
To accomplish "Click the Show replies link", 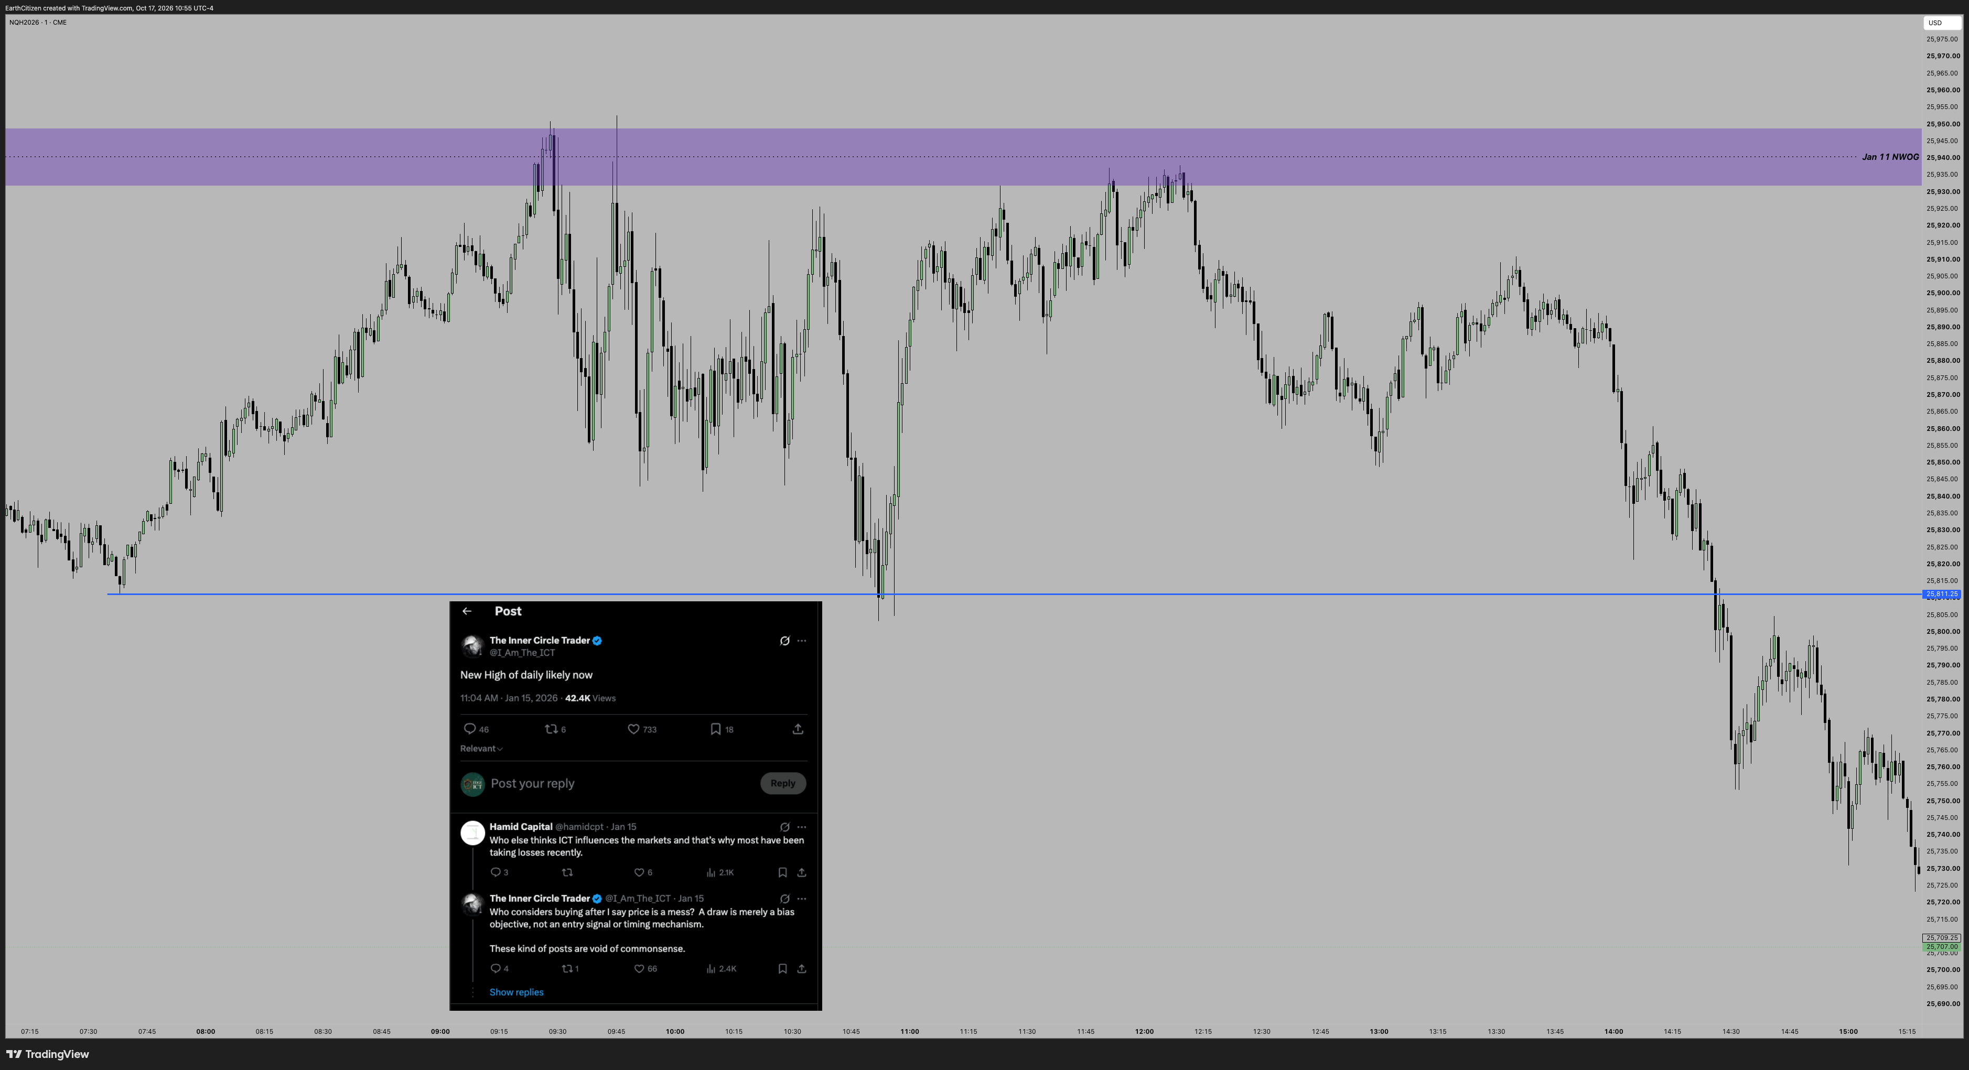I will [517, 993].
